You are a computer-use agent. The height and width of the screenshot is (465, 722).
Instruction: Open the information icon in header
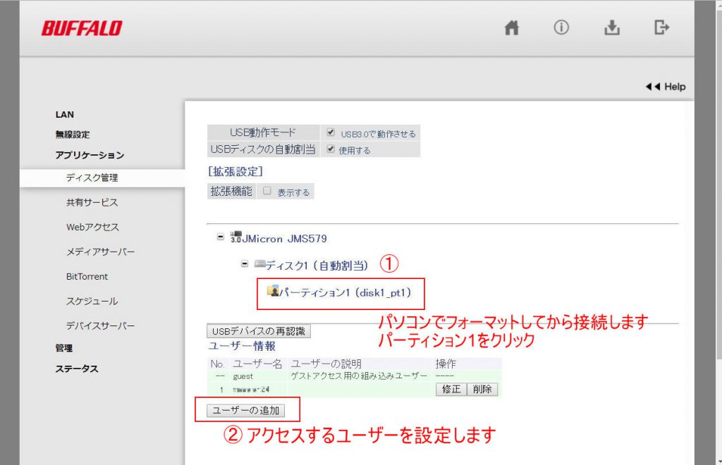[561, 28]
